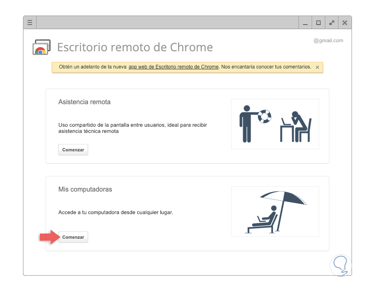
Task: Click the Escritorio remoto de Chrome title
Action: (135, 47)
